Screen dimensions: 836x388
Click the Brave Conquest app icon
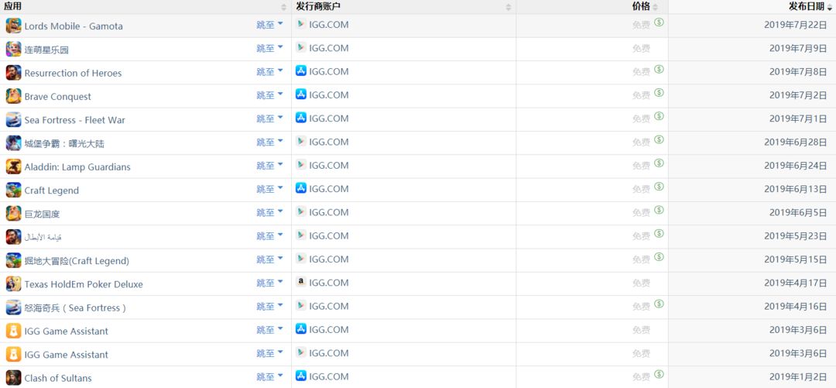(13, 96)
